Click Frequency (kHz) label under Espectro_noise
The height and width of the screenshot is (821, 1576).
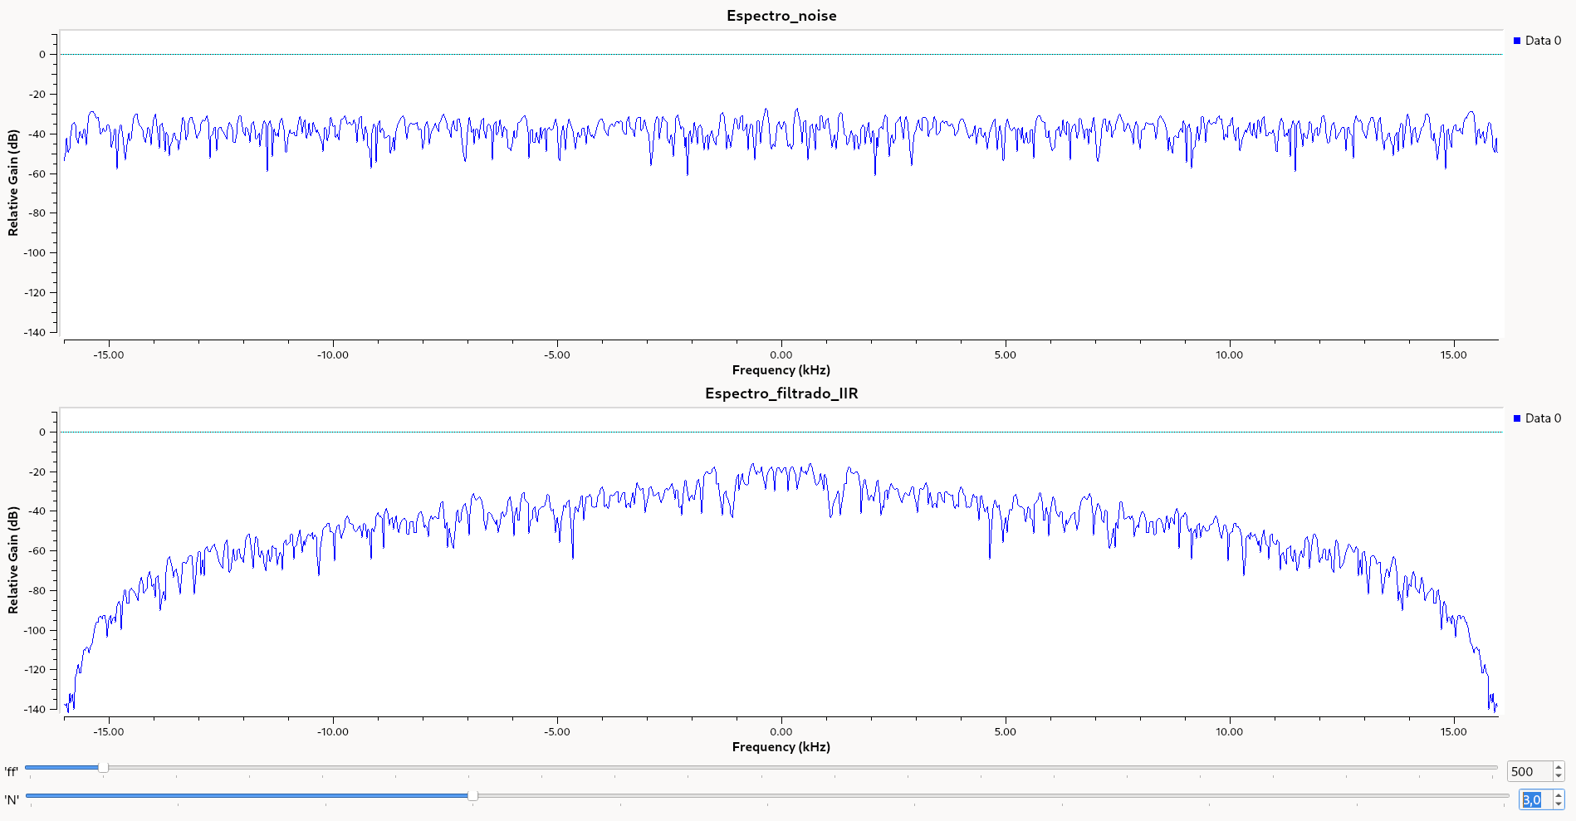click(781, 370)
